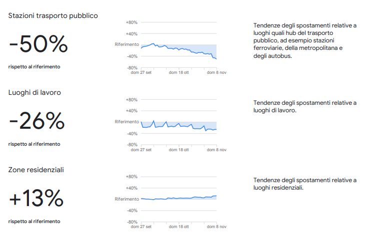Click the +13% value

(x=36, y=199)
